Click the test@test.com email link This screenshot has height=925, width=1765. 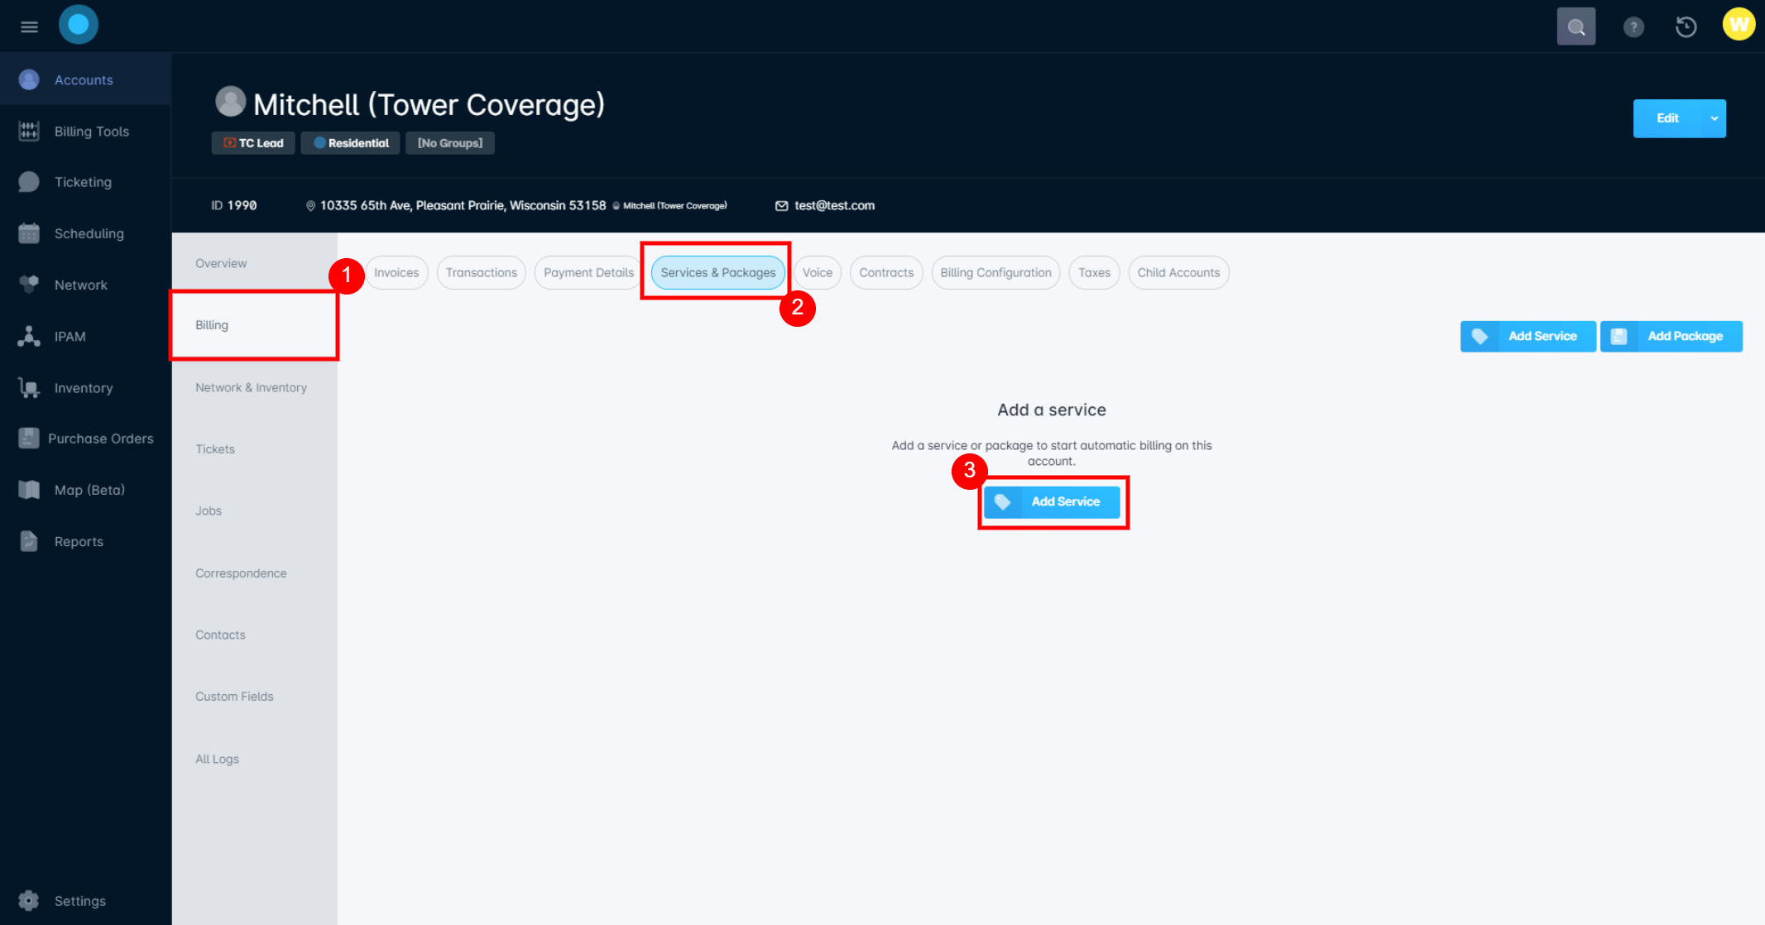(x=834, y=206)
